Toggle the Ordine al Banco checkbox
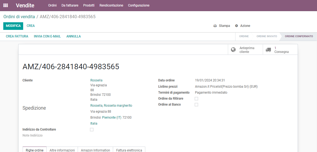 click(x=196, y=105)
